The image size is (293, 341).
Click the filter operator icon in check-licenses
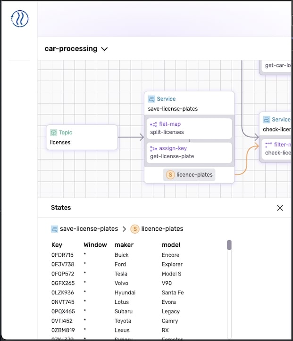(x=268, y=144)
